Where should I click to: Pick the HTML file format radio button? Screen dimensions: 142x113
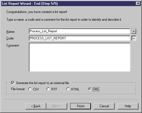68,89
